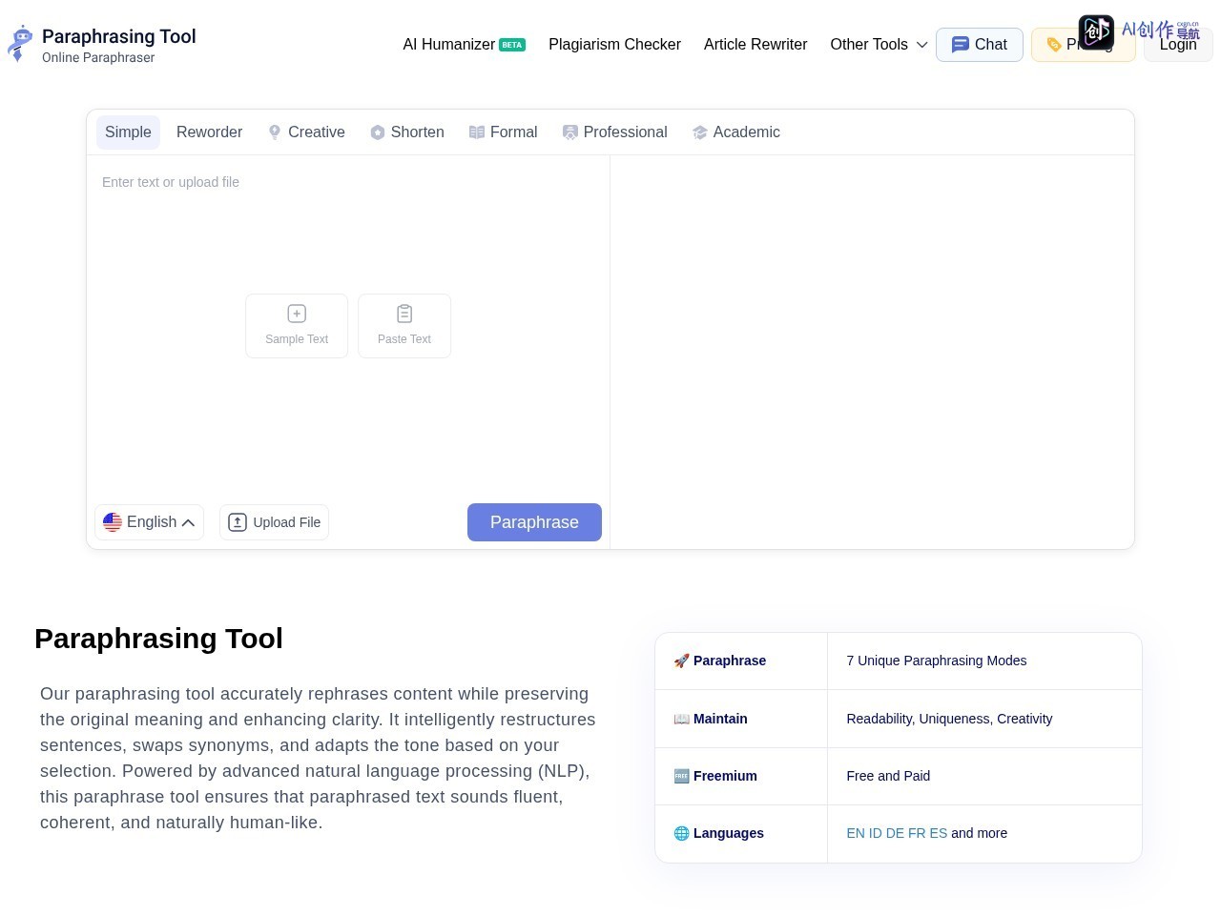Click the Freemium row label

click(x=725, y=776)
